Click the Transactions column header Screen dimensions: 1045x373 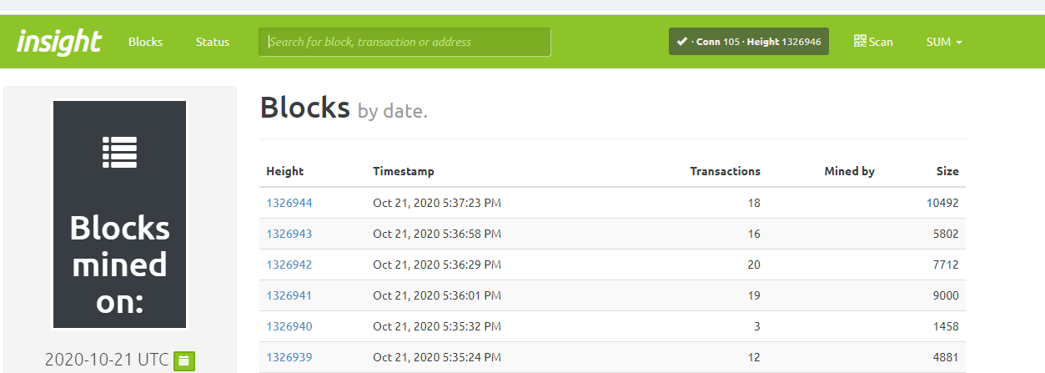(726, 171)
